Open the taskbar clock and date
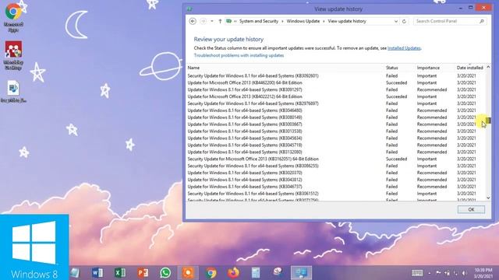The image size is (499, 280). click(483, 273)
